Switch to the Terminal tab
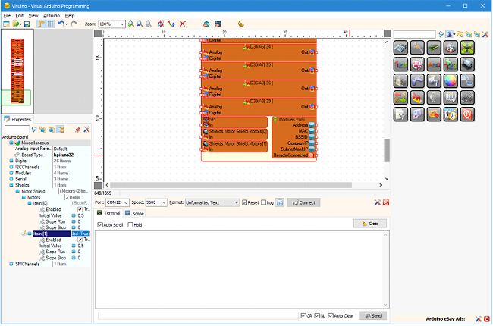Screen dimensions: 493x326 [x=108, y=213]
